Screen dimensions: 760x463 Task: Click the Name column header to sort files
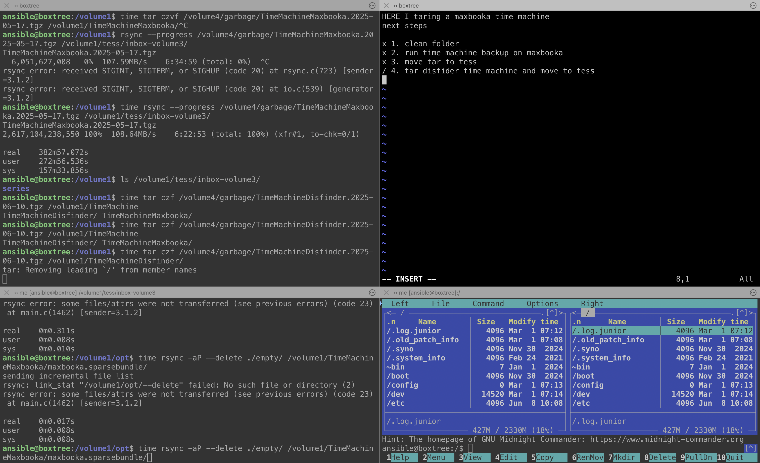click(427, 322)
